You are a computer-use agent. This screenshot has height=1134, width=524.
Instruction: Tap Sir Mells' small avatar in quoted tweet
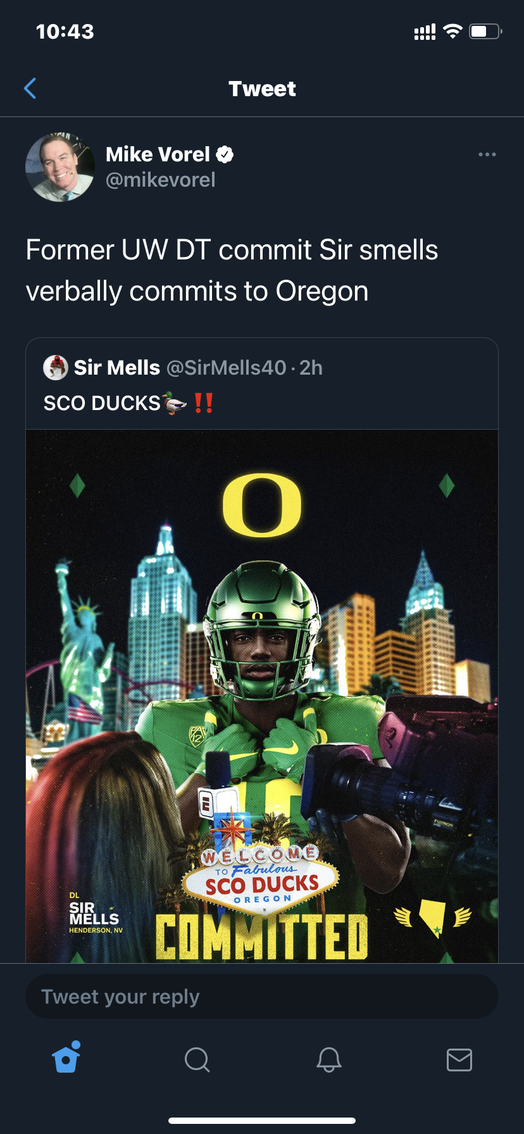pos(56,368)
